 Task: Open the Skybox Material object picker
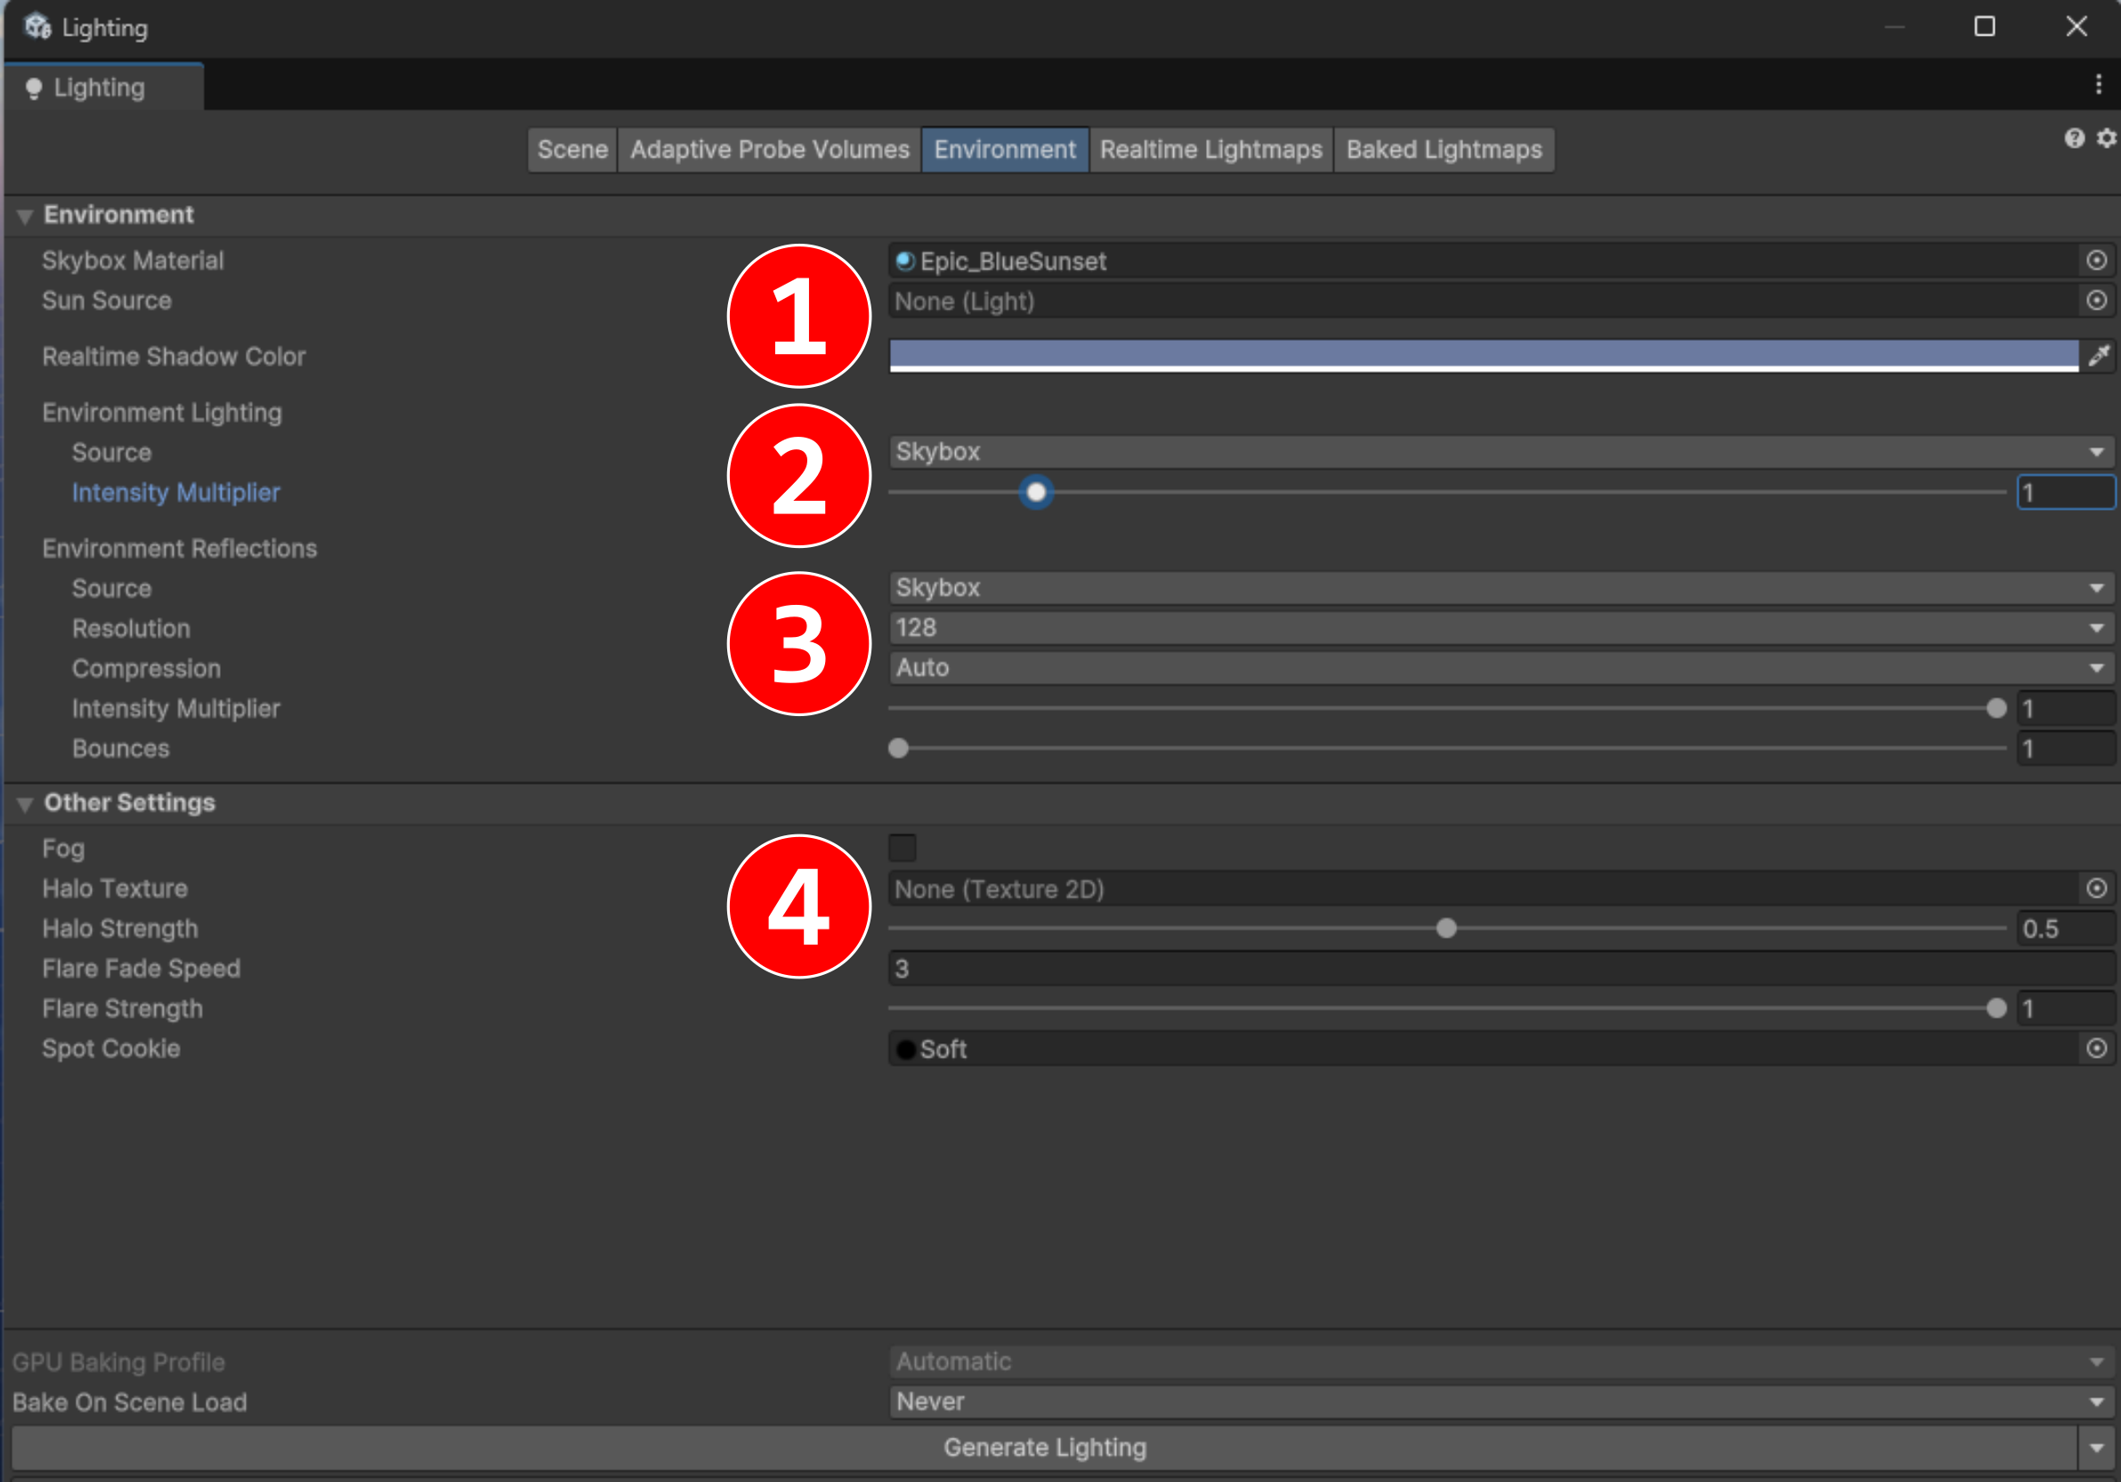(2096, 261)
